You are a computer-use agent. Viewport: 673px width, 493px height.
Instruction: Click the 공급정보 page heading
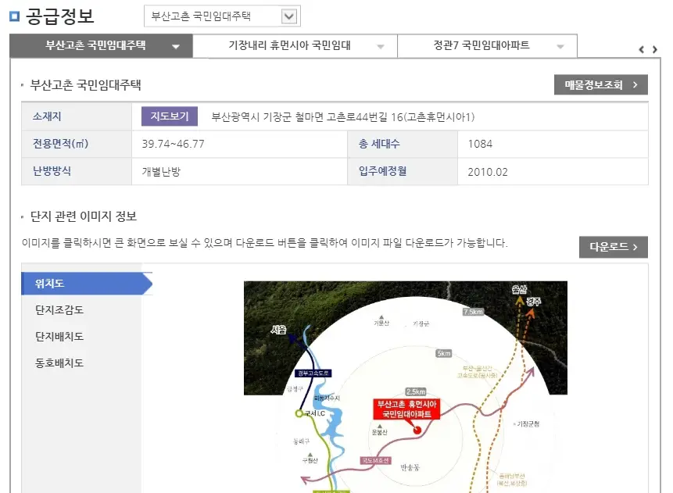click(59, 16)
